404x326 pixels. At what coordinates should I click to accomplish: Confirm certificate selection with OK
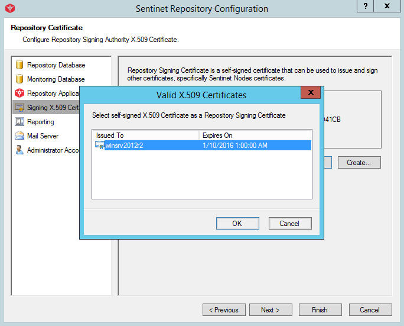pos(237,223)
